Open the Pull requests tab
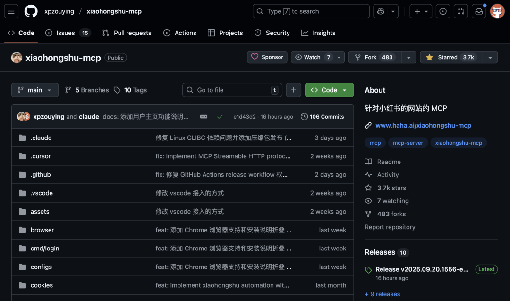 (x=127, y=33)
